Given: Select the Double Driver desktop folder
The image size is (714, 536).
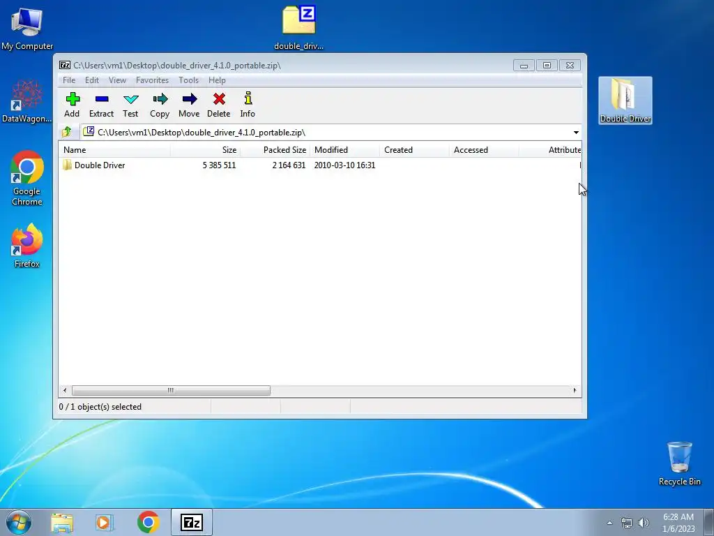Looking at the screenshot, I should (x=625, y=100).
